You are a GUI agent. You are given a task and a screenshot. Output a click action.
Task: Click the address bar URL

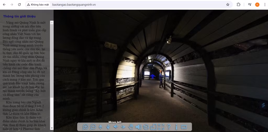(x=74, y=5)
